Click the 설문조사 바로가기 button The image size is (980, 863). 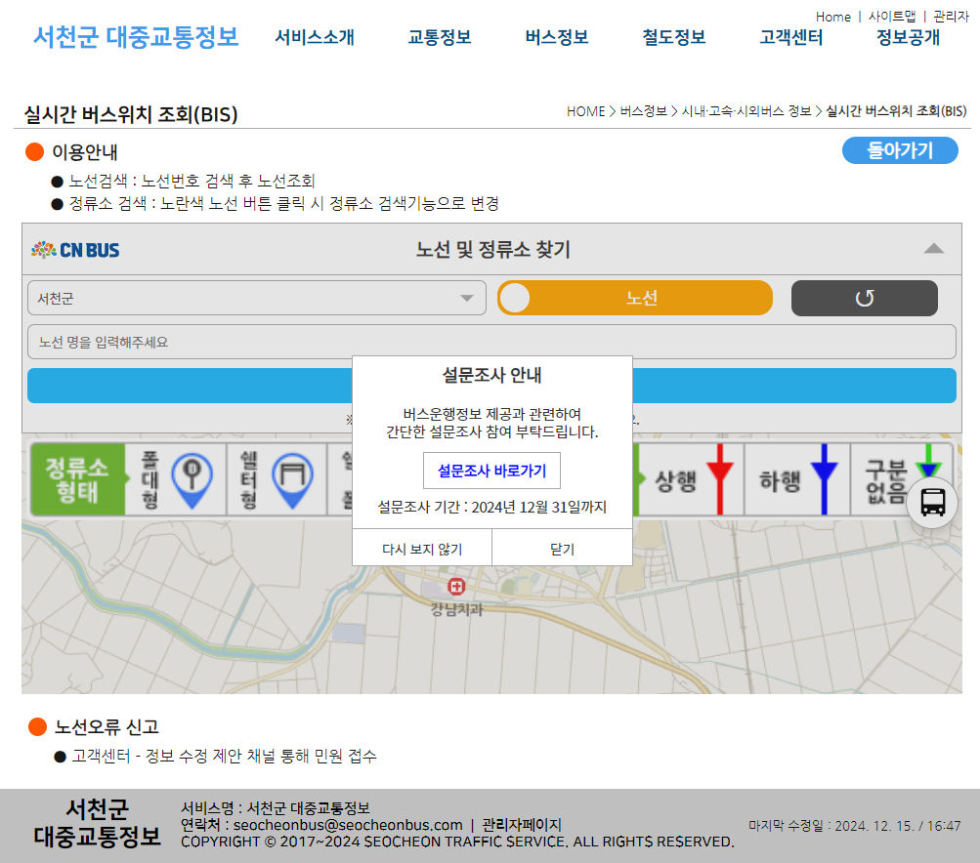(x=491, y=471)
